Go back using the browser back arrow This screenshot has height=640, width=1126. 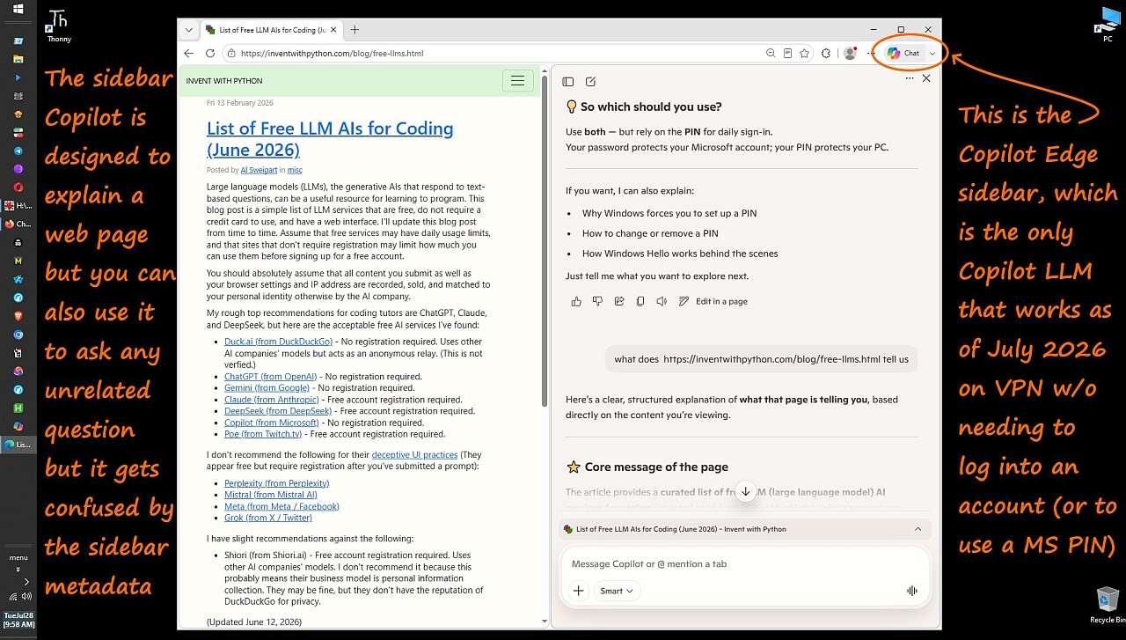click(189, 53)
